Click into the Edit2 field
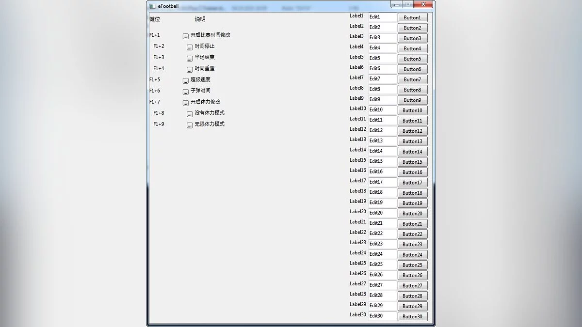This screenshot has height=327, width=582. tap(383, 28)
